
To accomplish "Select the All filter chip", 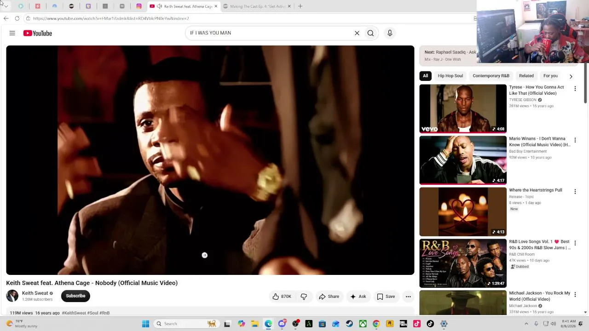I will pyautogui.click(x=425, y=76).
